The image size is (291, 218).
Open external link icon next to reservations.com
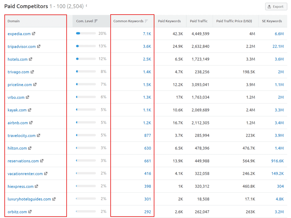(x=42, y=161)
